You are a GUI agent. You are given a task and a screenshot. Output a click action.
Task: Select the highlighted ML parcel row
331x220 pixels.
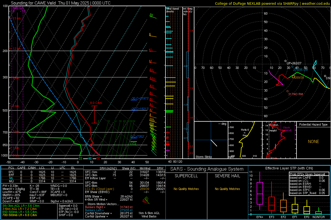pyautogui.click(x=42, y=178)
